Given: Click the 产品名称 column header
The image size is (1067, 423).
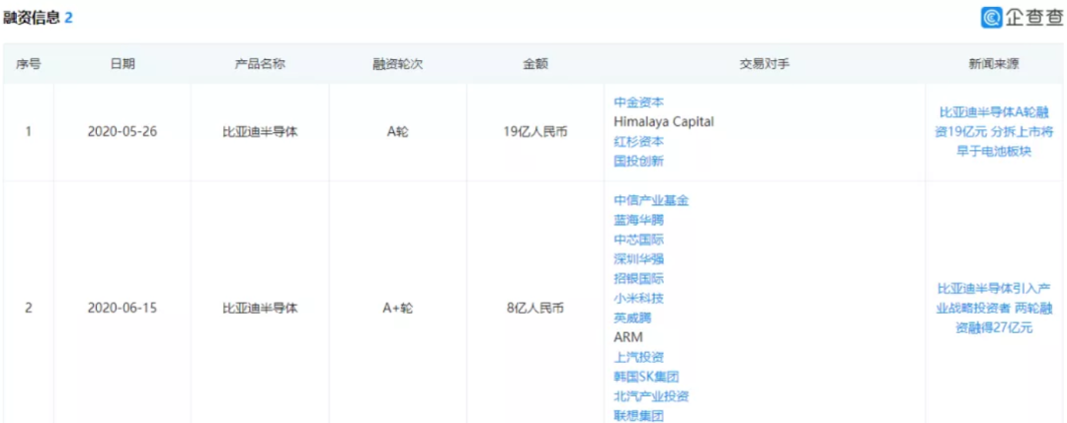Looking at the screenshot, I should click(x=260, y=64).
